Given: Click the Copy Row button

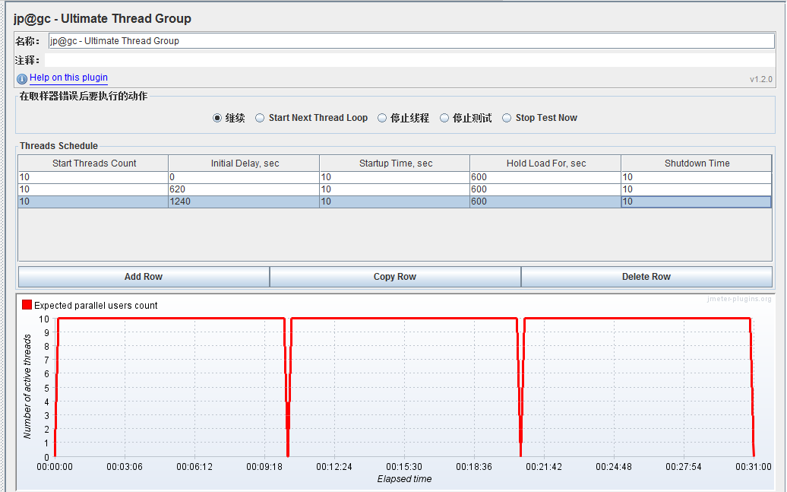Looking at the screenshot, I should [x=395, y=277].
